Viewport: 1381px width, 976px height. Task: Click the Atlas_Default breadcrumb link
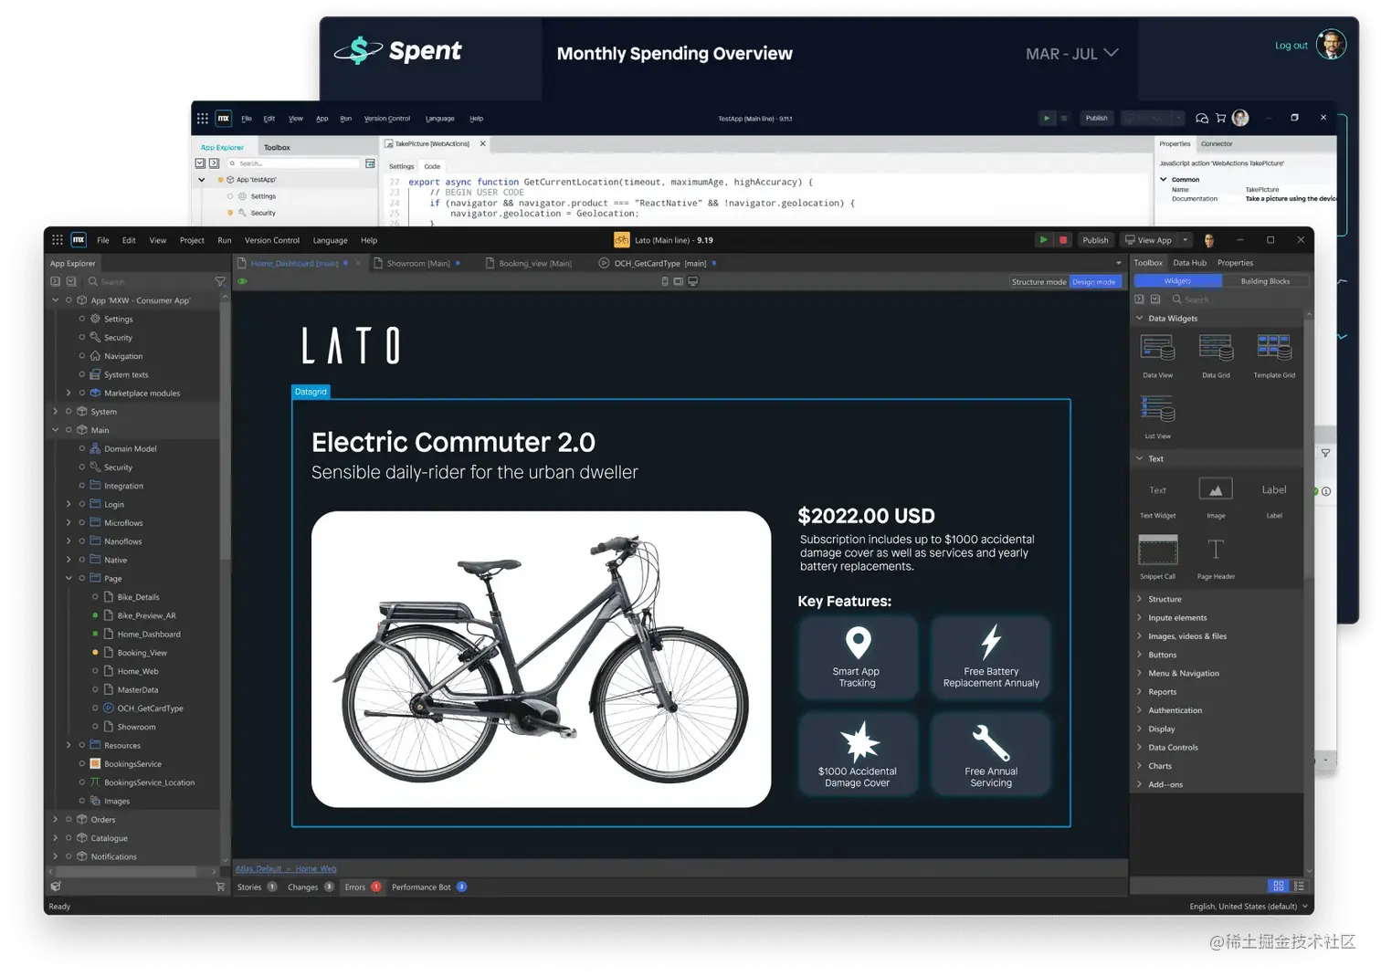pos(258,868)
